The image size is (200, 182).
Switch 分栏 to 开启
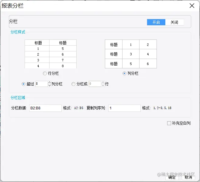tap(156, 22)
